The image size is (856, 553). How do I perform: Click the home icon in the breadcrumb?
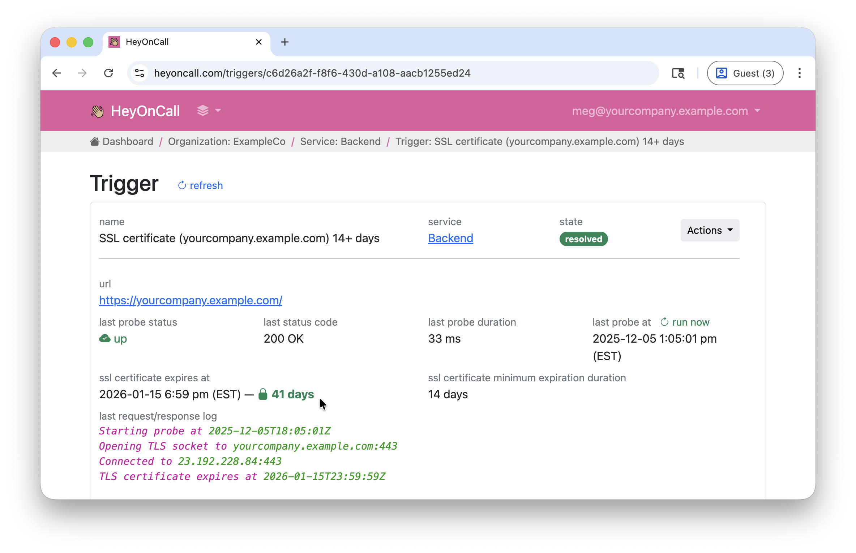click(x=94, y=141)
